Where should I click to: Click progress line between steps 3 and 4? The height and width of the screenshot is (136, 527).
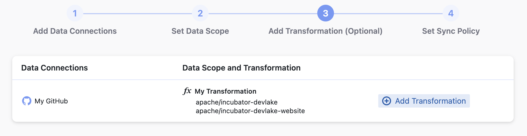[388, 13]
